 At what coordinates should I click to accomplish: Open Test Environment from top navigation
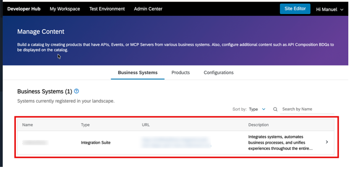107,9
